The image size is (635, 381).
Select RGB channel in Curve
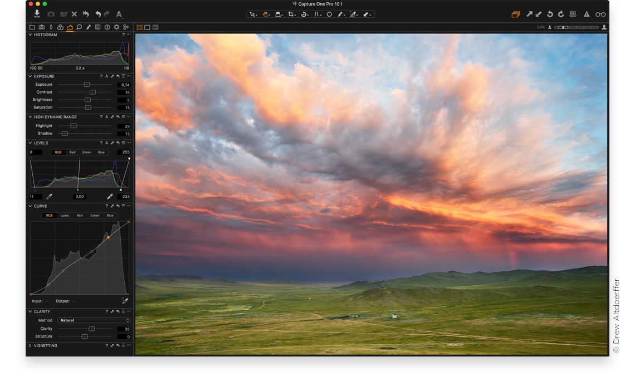(49, 216)
